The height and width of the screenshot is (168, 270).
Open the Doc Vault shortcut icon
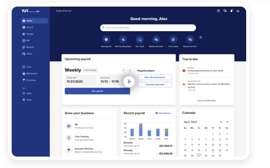[x=139, y=39]
